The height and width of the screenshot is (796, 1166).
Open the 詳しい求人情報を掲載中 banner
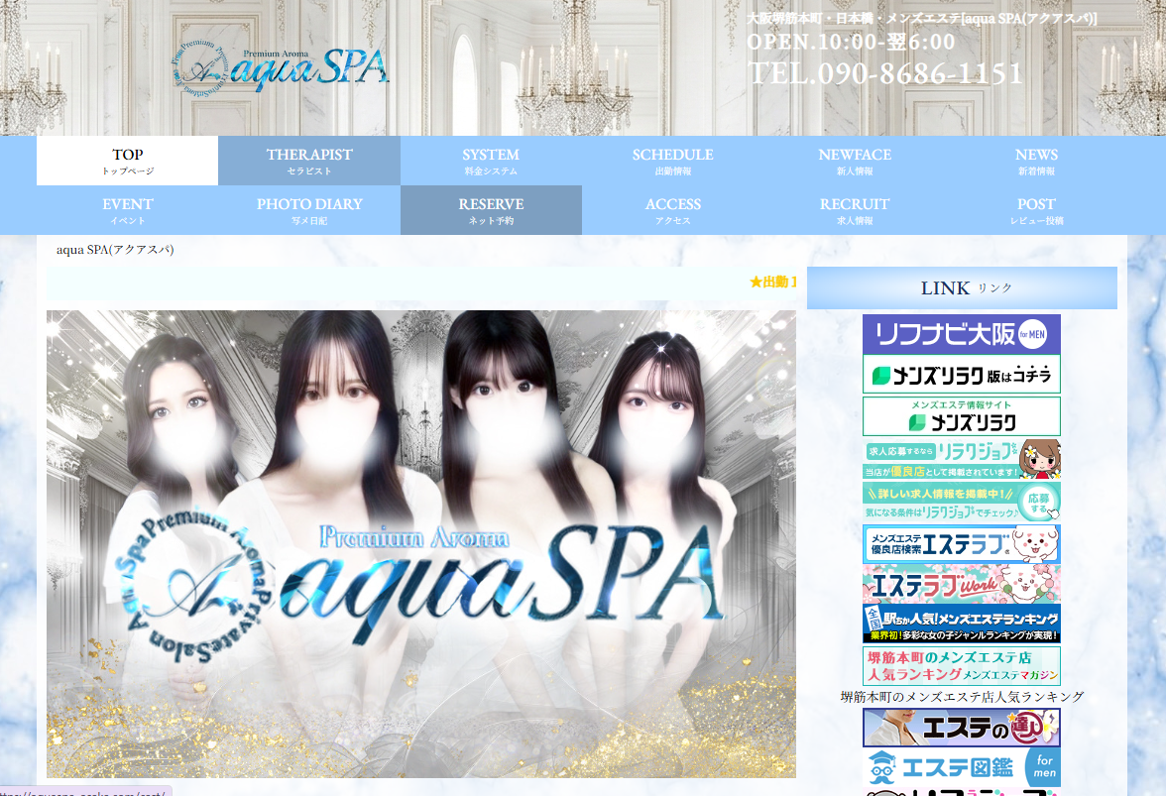[962, 502]
